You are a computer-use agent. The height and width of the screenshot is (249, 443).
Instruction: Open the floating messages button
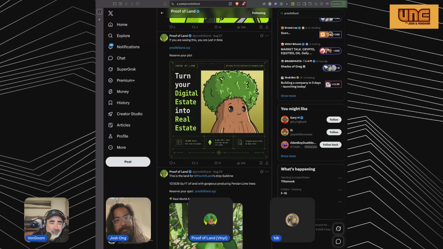338,241
